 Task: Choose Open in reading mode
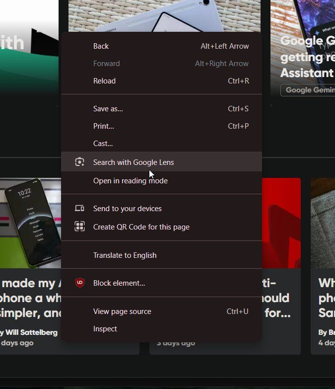tap(161, 181)
